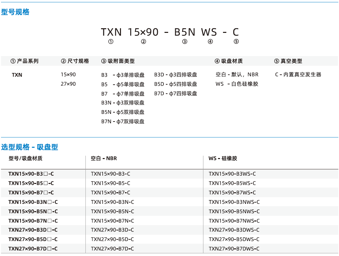Screen dimensions: 339x256
Task: Click the table header 空白 - NBR
Action: 104,158
